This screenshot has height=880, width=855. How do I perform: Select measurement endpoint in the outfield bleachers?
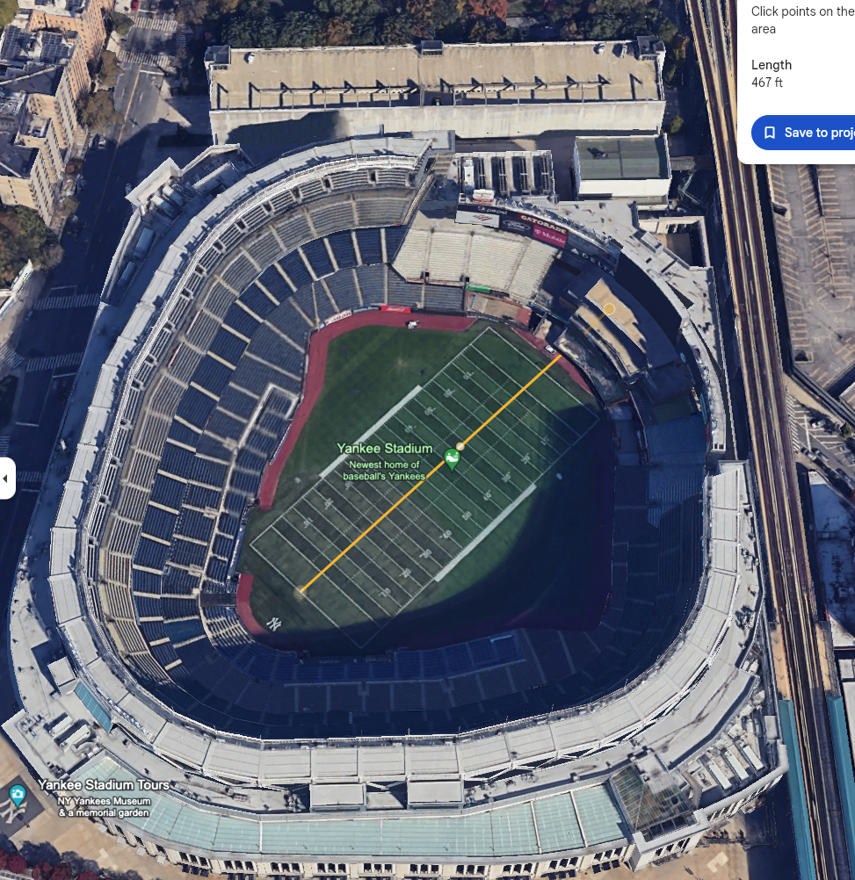610,308
